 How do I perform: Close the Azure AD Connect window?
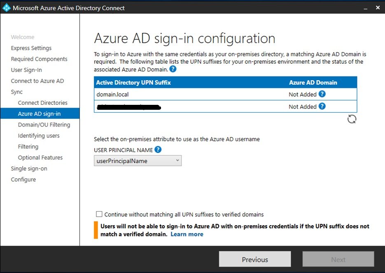coord(378,8)
